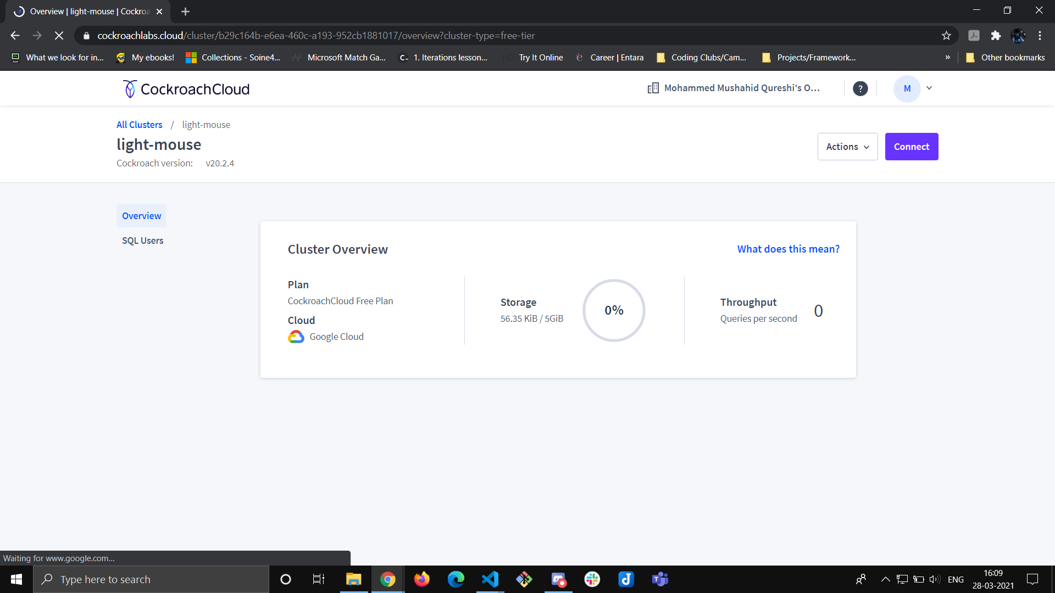Click the Windows taskbar search box
Screen dimensions: 1055x593
pos(151,579)
